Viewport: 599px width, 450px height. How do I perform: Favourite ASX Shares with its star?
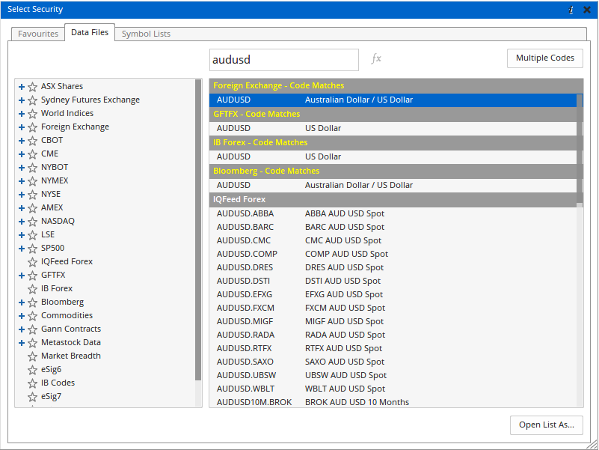click(32, 87)
